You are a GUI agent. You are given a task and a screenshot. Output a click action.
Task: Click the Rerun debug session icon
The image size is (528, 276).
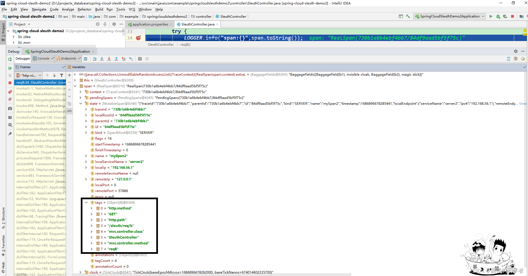point(10,59)
